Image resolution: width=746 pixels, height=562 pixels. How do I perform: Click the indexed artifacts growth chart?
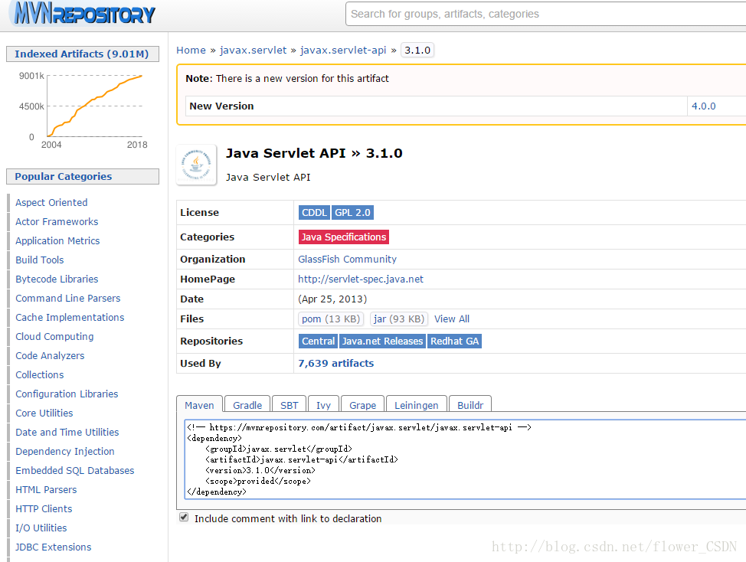[x=83, y=109]
